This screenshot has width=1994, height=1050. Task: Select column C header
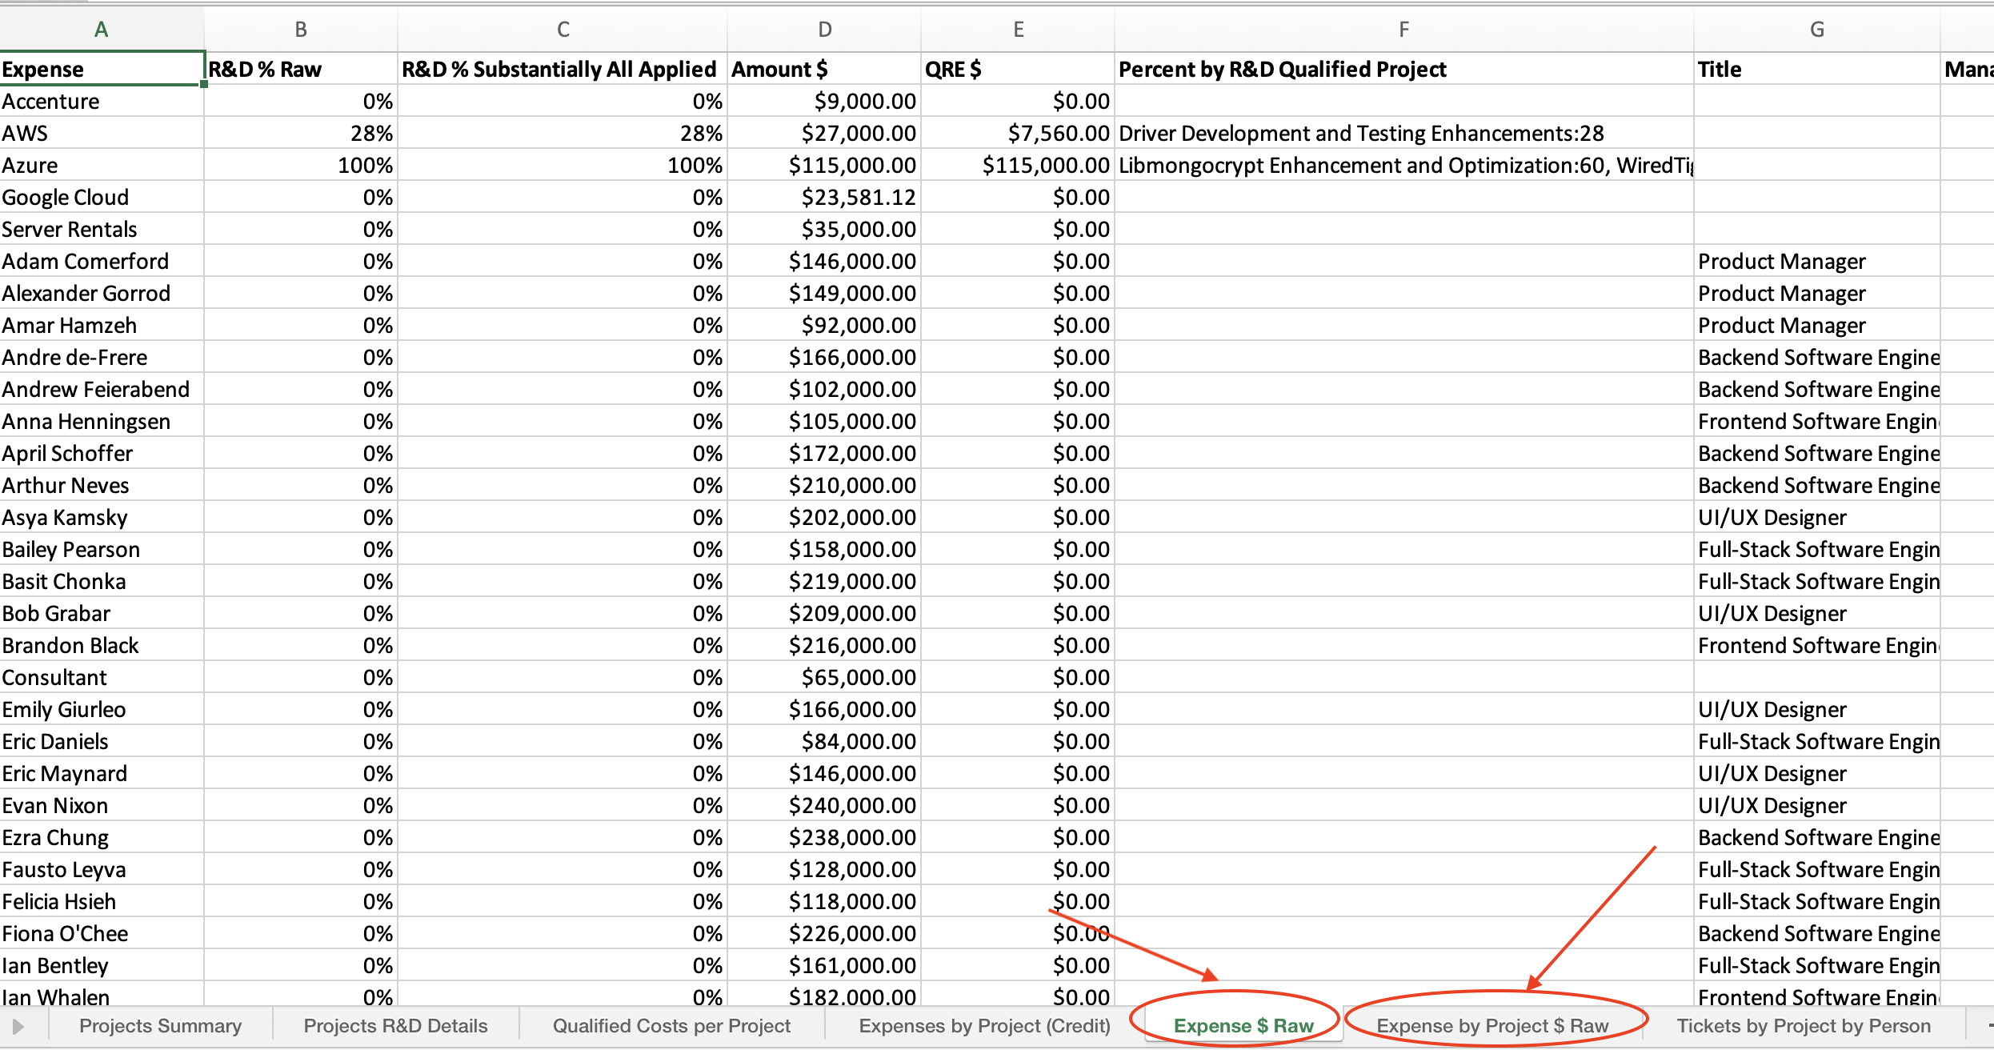pyautogui.click(x=563, y=30)
